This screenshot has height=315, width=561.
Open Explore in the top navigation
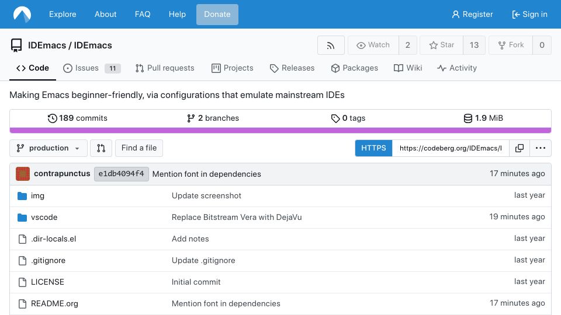click(x=63, y=14)
